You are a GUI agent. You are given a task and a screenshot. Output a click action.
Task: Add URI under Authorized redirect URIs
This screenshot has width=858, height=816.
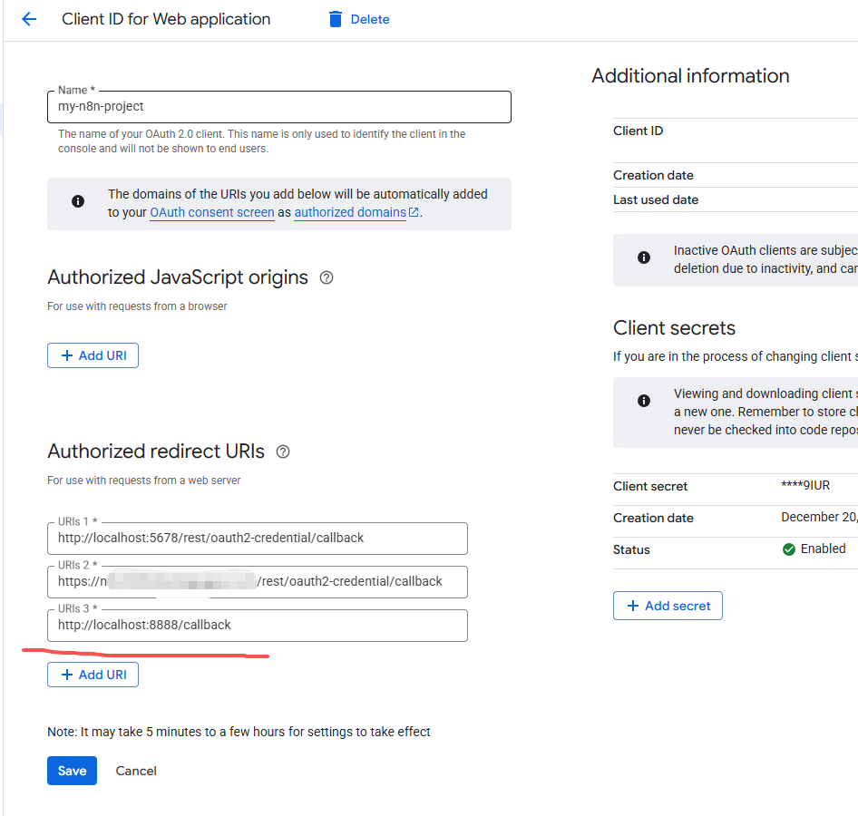tap(93, 675)
